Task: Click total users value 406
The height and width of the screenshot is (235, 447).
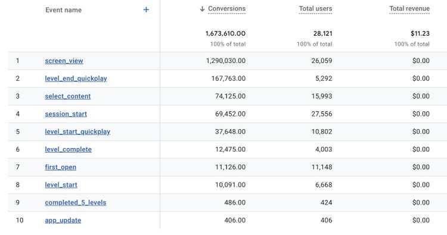Action: 326,220
